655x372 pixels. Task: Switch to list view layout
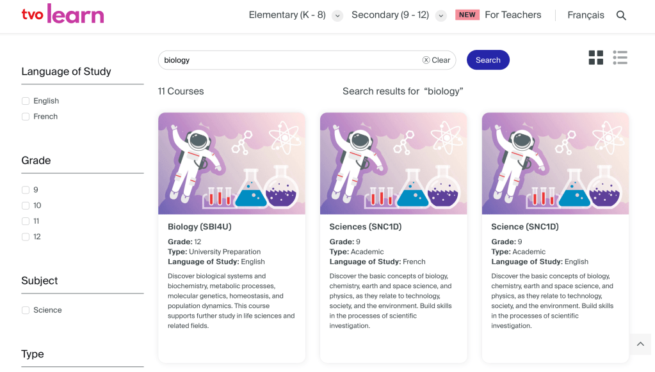tap(619, 58)
